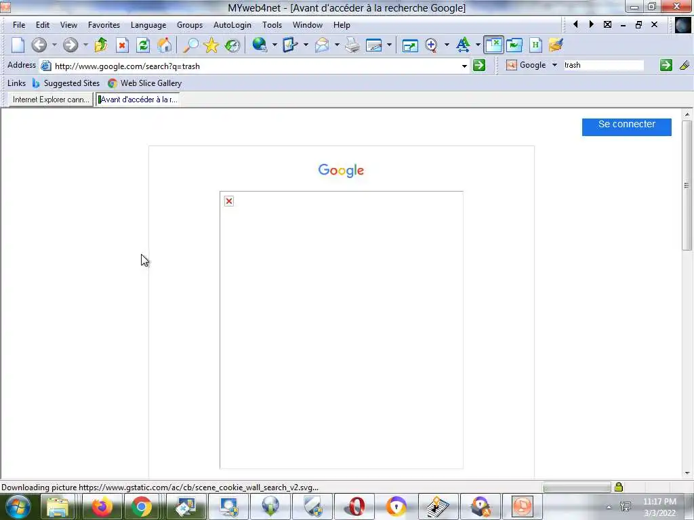Open the Language menu
The image size is (694, 520).
coord(148,25)
